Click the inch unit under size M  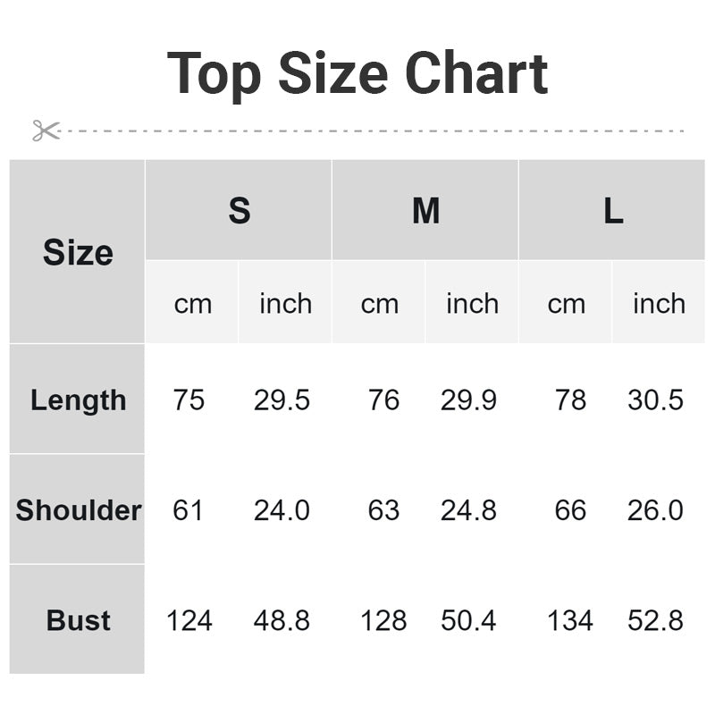click(x=472, y=302)
